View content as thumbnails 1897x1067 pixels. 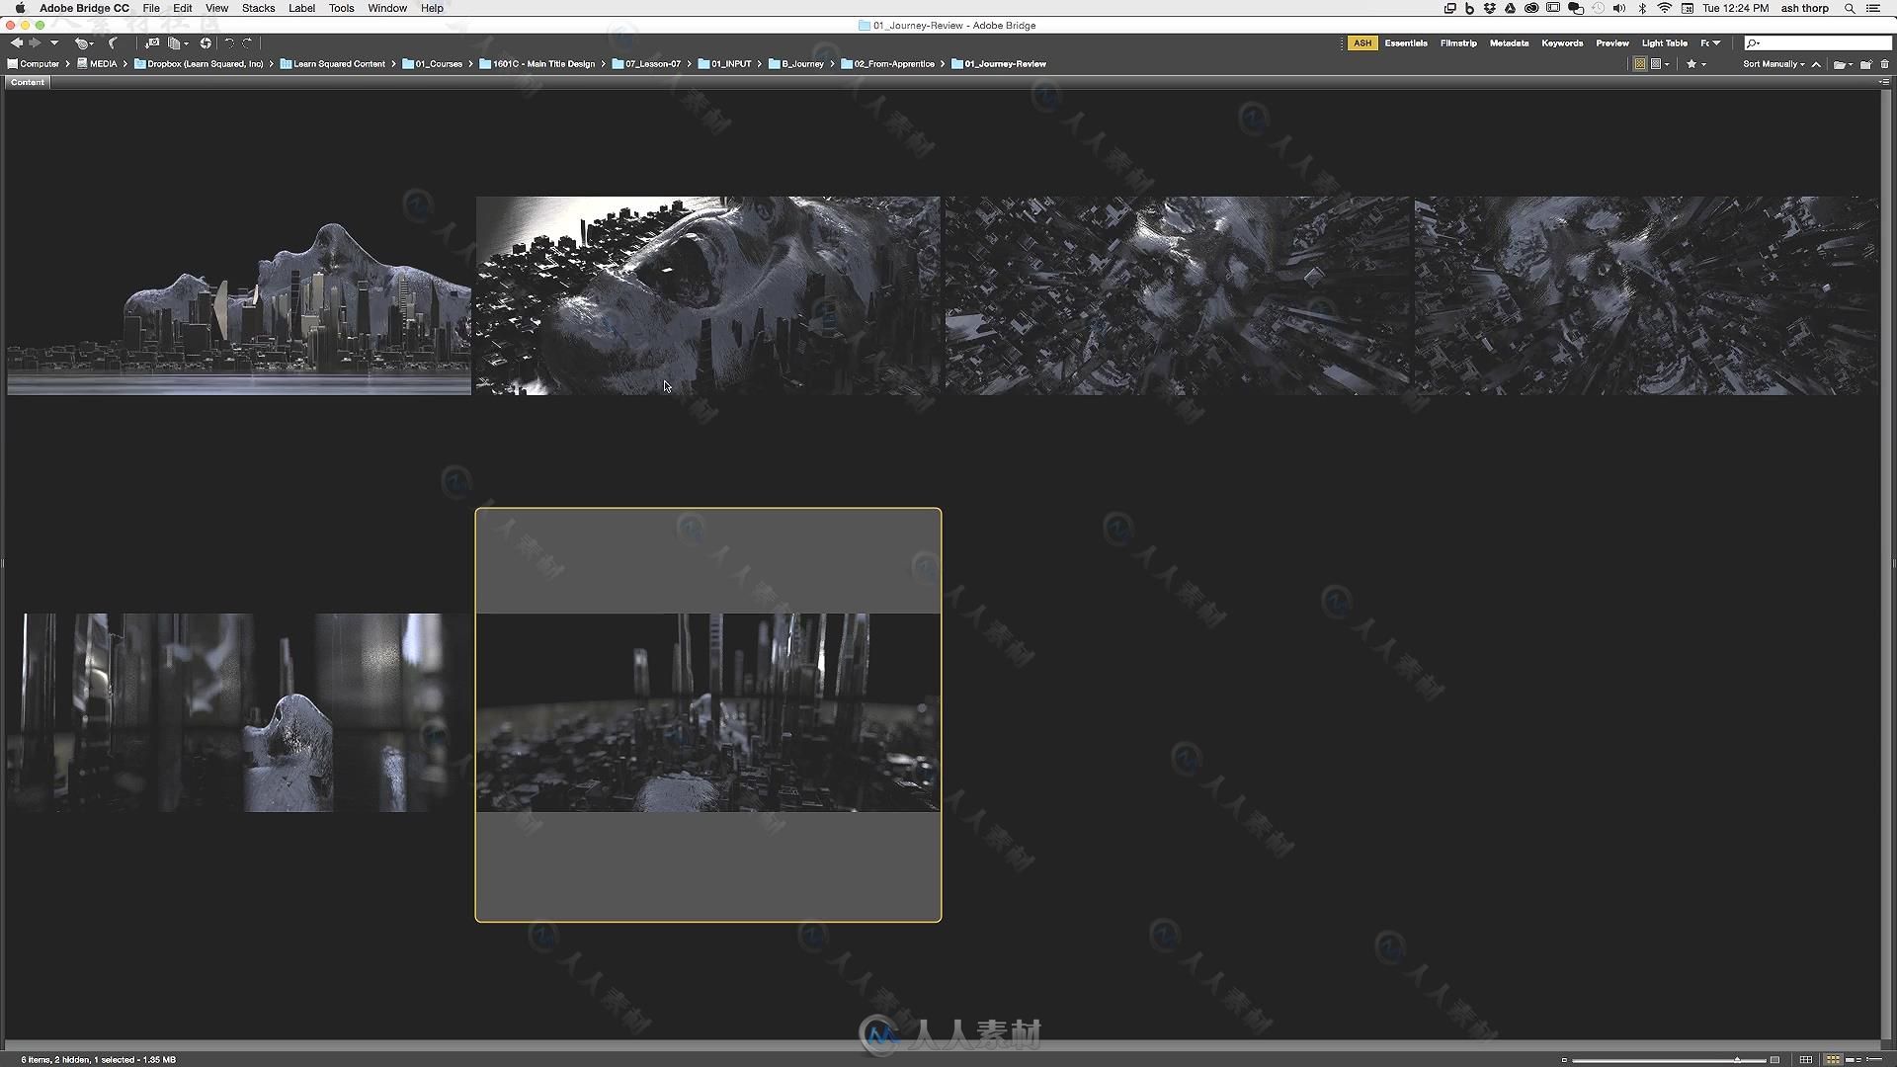point(1833,1060)
